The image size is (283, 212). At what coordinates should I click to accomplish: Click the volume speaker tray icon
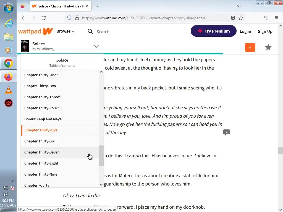tap(6, 195)
